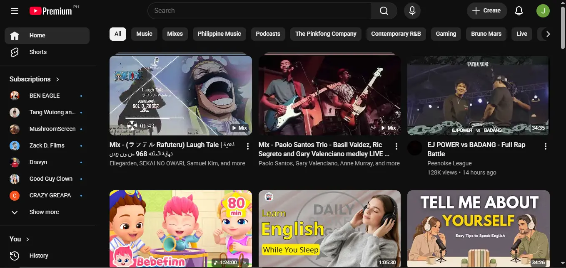This screenshot has height=268, width=566.
Task: Open Good Guy Clown channel avatar
Action: click(15, 179)
